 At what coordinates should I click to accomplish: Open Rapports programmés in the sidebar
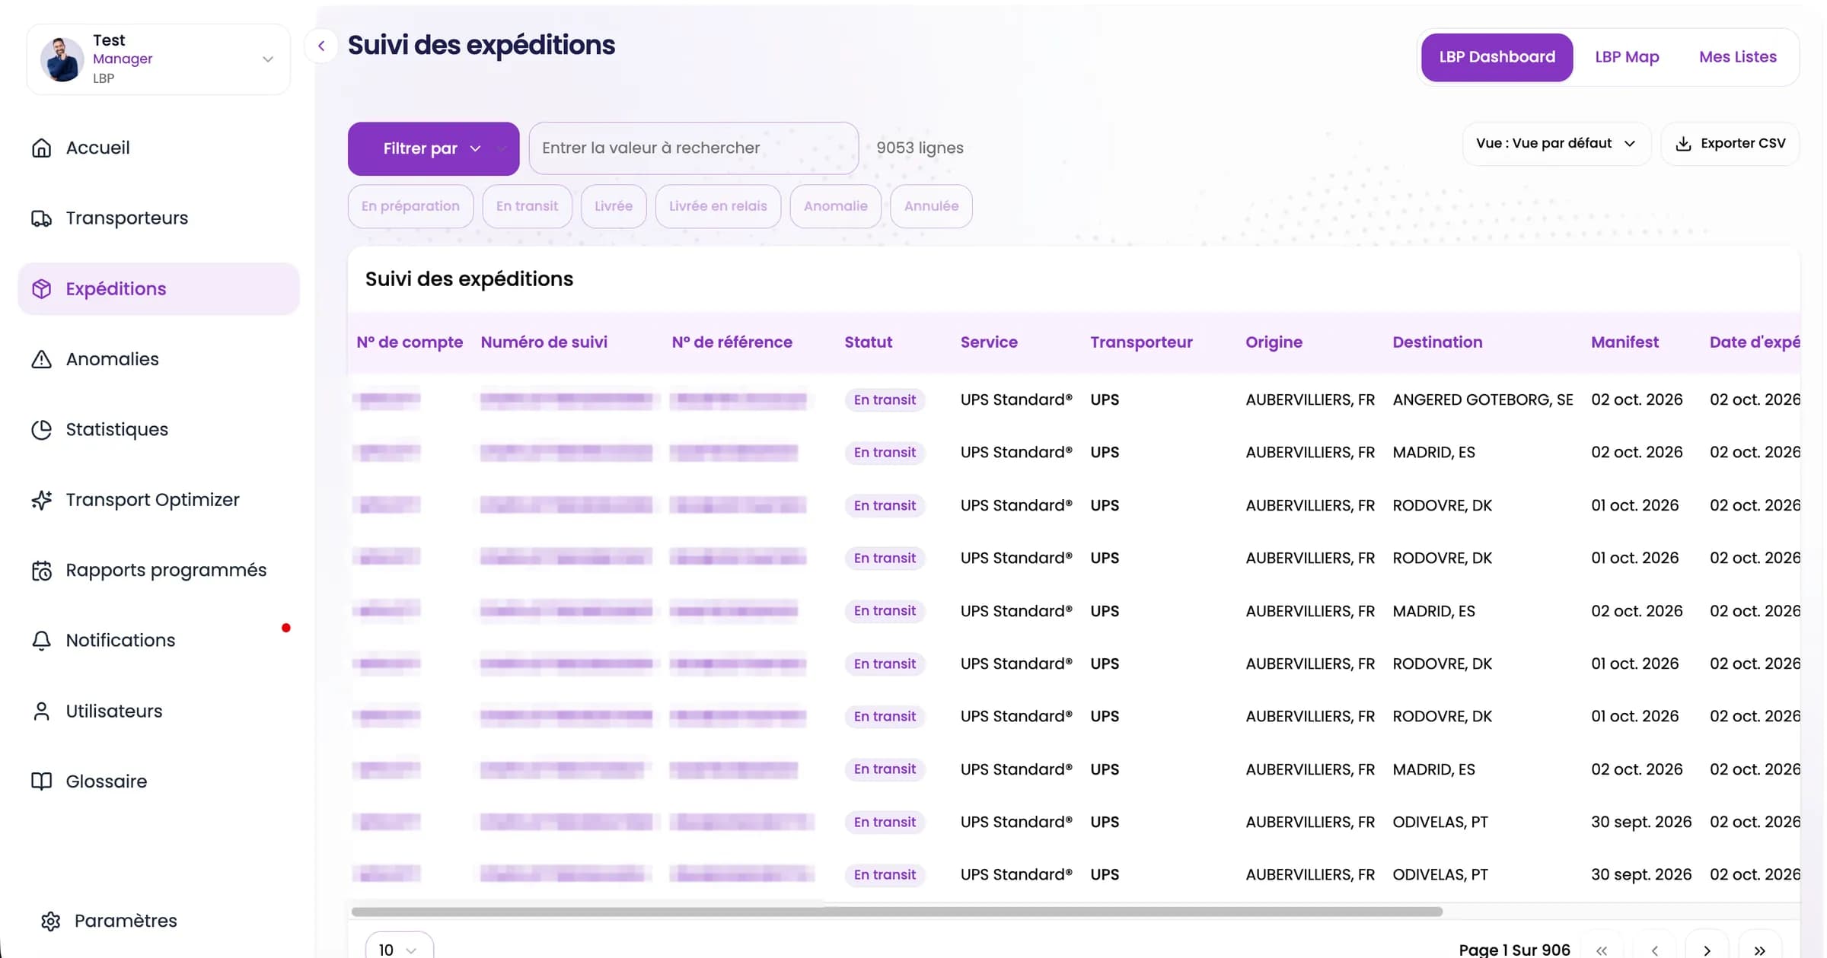tap(158, 570)
